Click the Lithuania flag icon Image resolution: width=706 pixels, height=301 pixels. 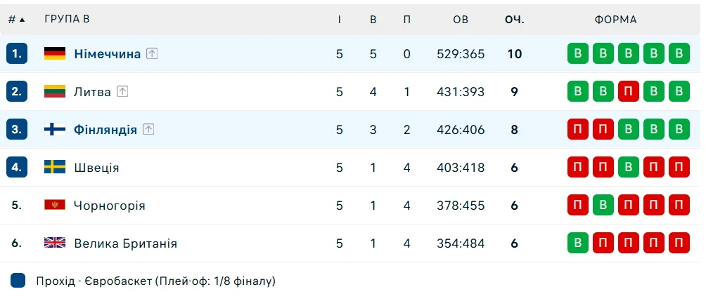(55, 92)
